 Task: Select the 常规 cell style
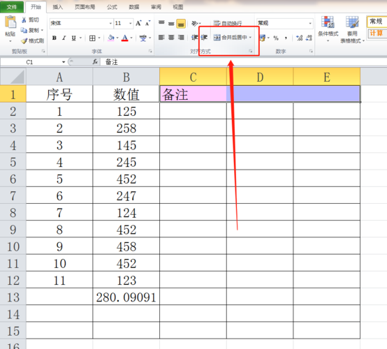point(377,22)
